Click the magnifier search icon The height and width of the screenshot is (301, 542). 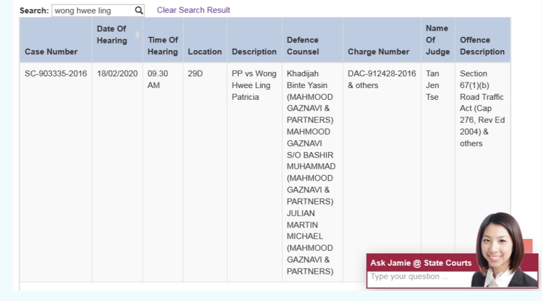pyautogui.click(x=138, y=10)
